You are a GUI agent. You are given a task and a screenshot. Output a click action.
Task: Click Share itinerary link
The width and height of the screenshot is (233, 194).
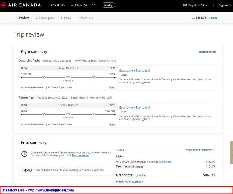(208, 52)
